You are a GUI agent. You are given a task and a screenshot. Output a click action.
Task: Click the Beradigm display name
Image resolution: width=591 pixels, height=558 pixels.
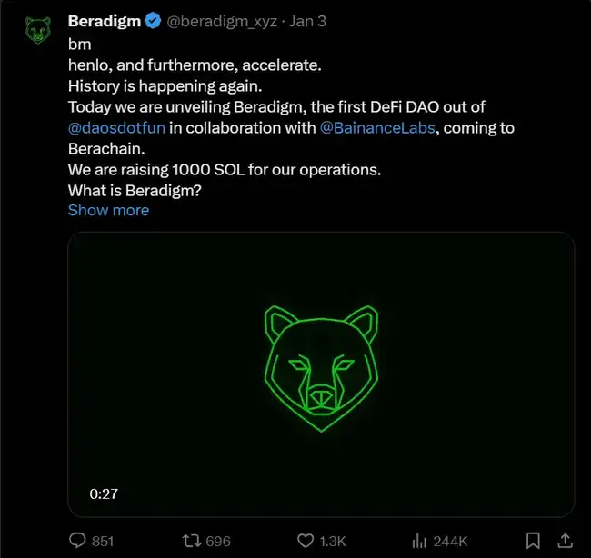pyautogui.click(x=105, y=21)
